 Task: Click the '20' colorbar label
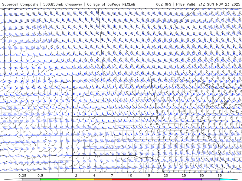tap(166, 176)
